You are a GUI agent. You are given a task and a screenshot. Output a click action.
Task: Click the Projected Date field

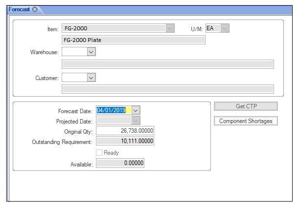point(114,121)
